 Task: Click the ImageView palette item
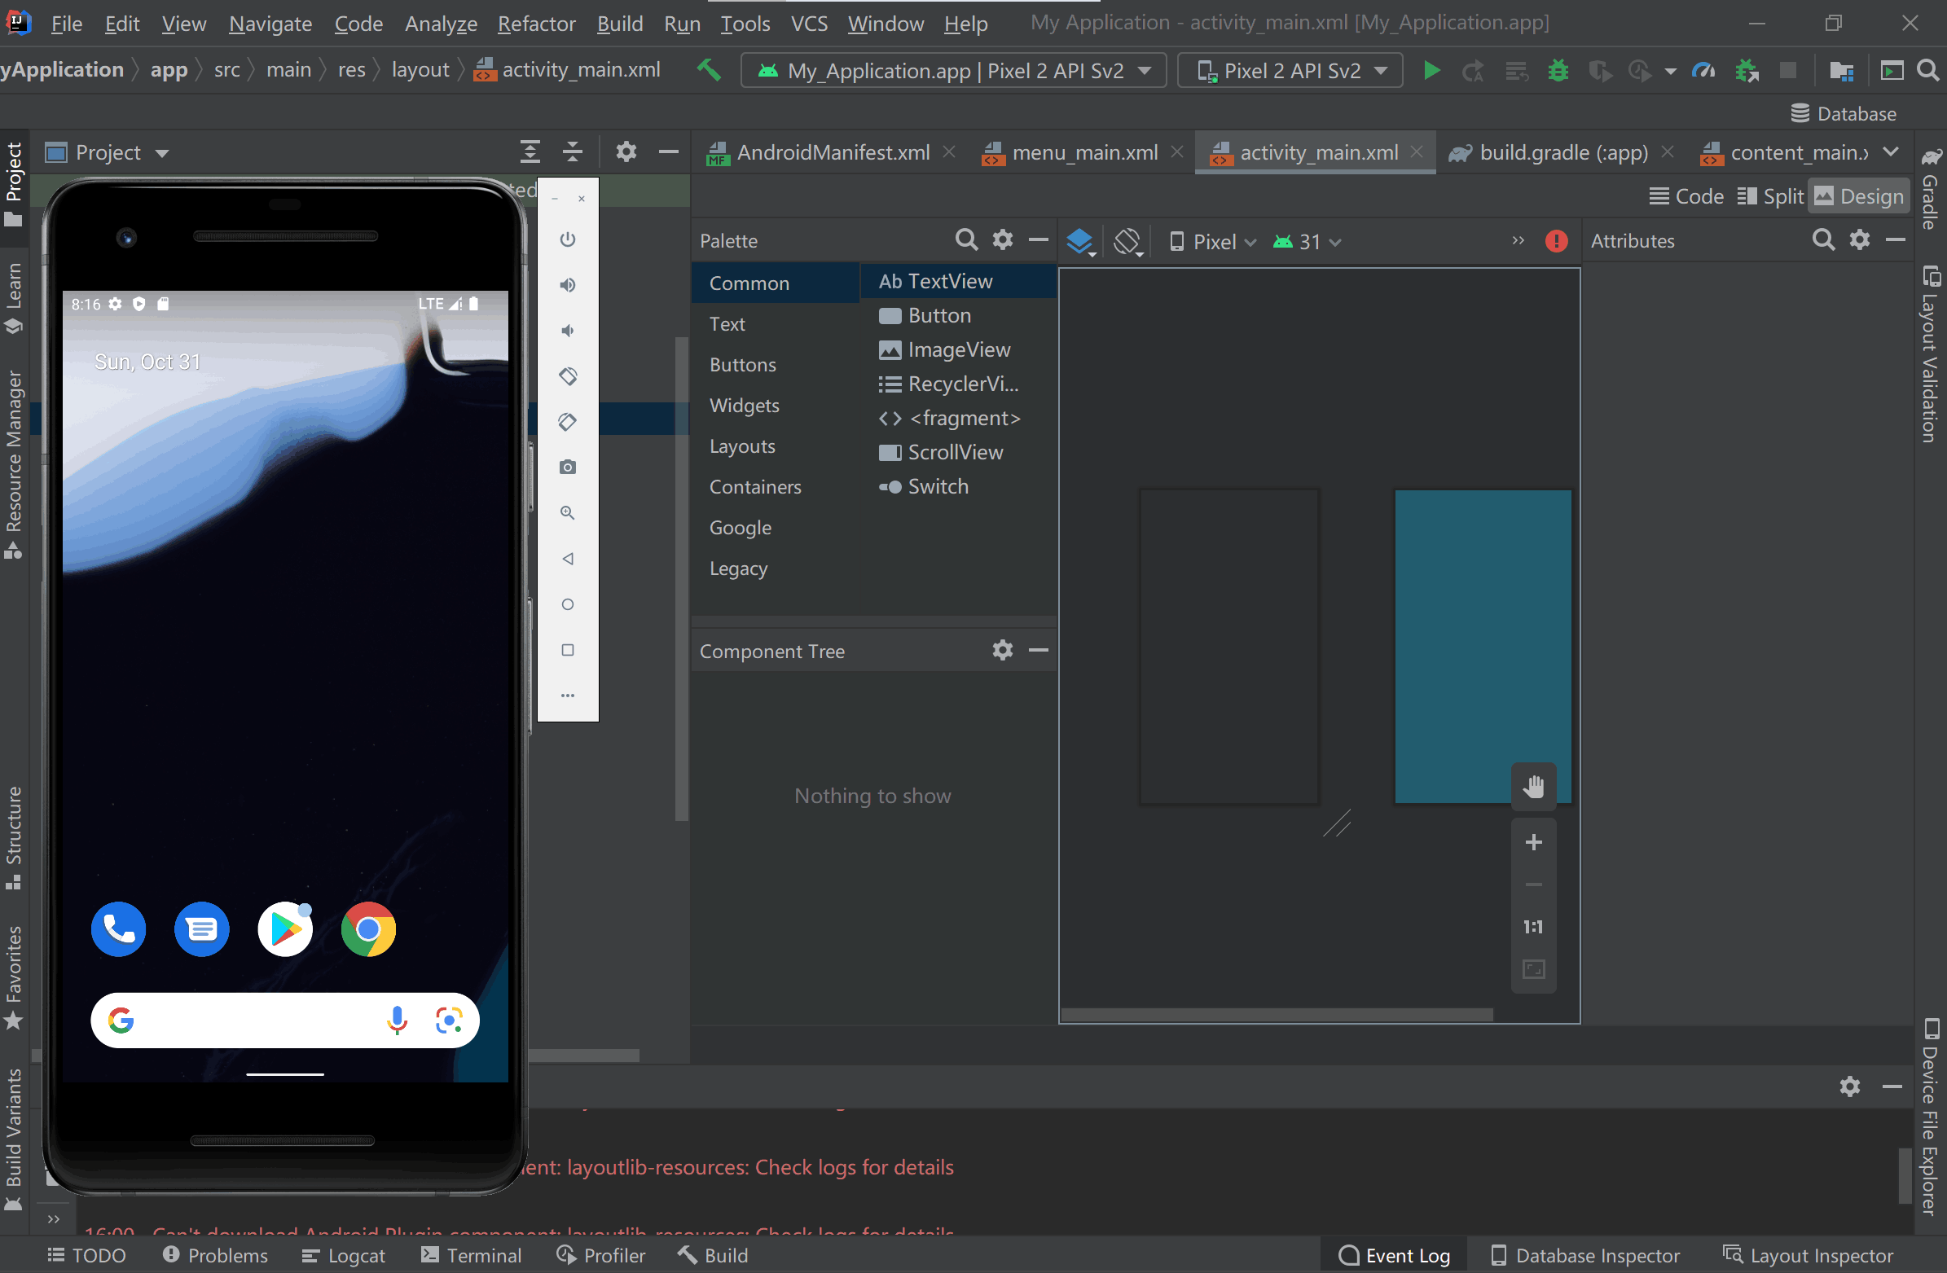[960, 349]
